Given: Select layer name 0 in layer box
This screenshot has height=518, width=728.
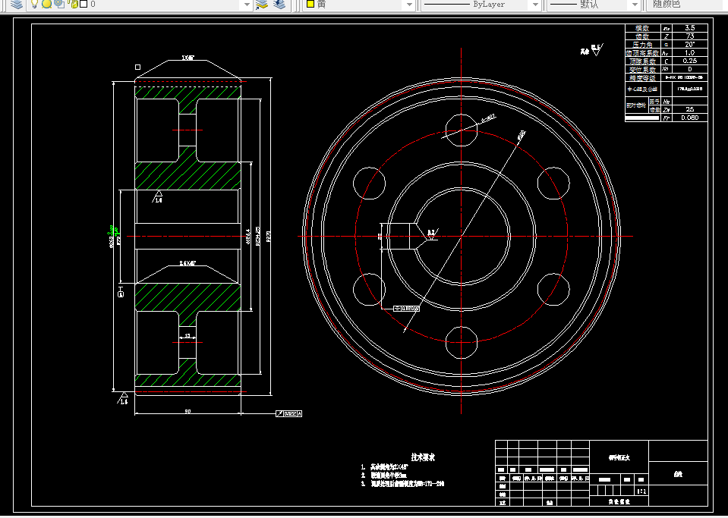Looking at the screenshot, I should click(x=93, y=5).
